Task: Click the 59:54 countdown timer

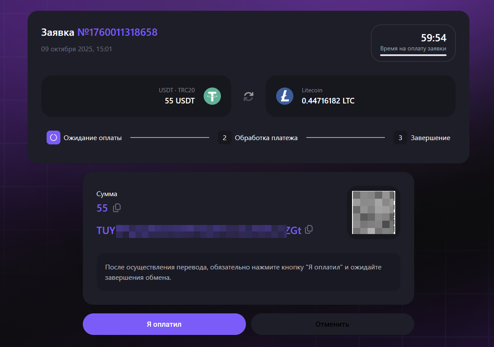Action: (x=434, y=38)
